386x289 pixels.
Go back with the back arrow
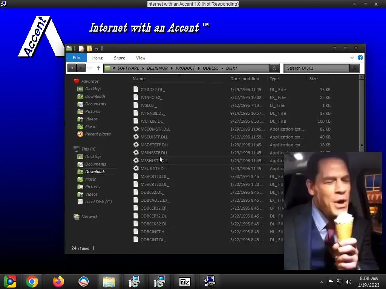(x=72, y=68)
